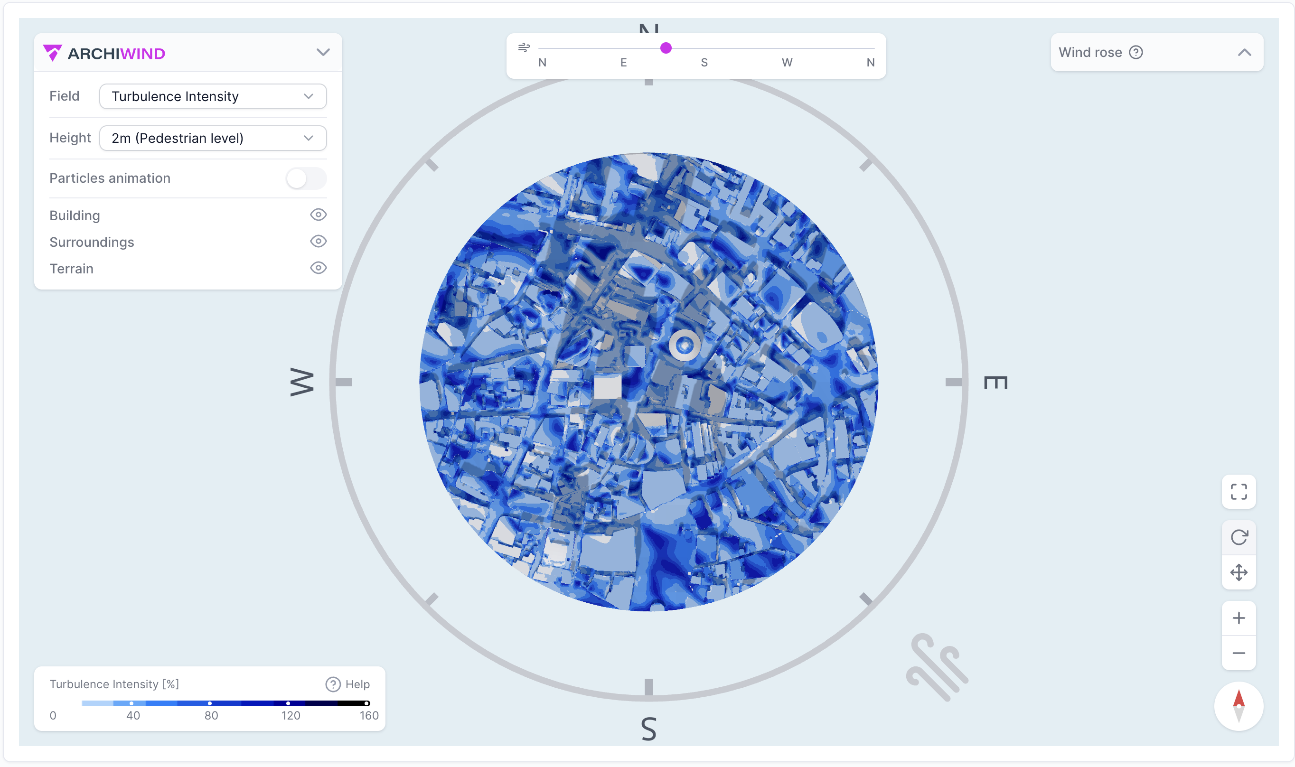
Task: Click the wind icon beside direction slider
Action: (x=524, y=47)
